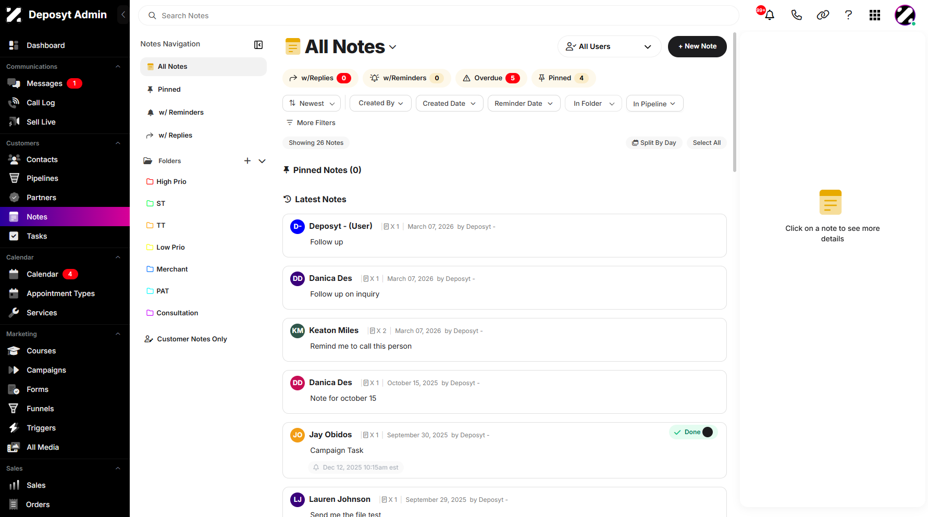Open Triggers in sidebar
The height and width of the screenshot is (517, 928).
[65, 428]
